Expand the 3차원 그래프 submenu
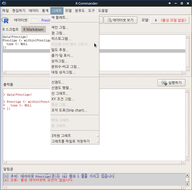The image size is (192, 190). click(x=75, y=136)
